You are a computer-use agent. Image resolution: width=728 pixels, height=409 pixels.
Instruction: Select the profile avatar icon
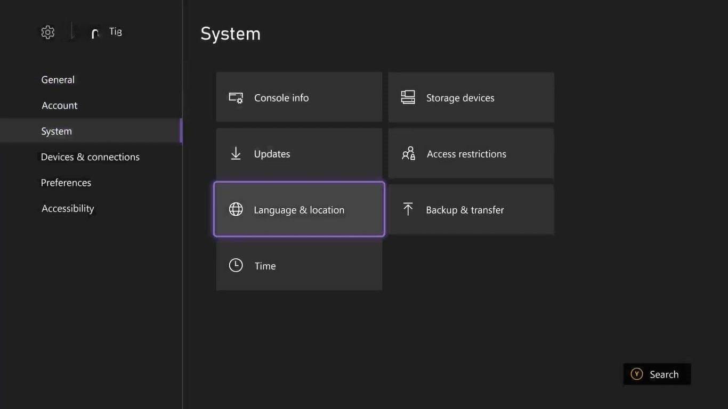[x=95, y=34]
